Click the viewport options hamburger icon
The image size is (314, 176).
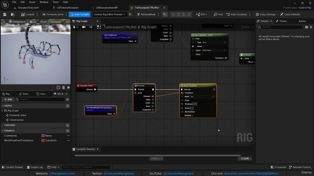click(x=4, y=22)
